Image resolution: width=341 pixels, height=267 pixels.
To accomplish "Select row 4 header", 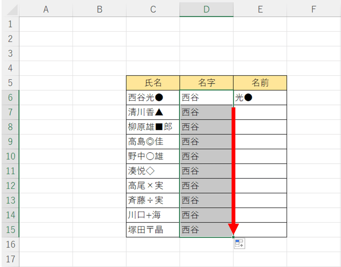I will coord(10,68).
